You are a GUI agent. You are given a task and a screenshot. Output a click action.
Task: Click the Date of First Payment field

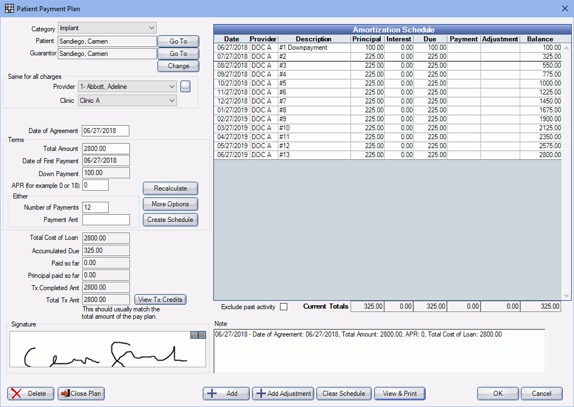106,160
